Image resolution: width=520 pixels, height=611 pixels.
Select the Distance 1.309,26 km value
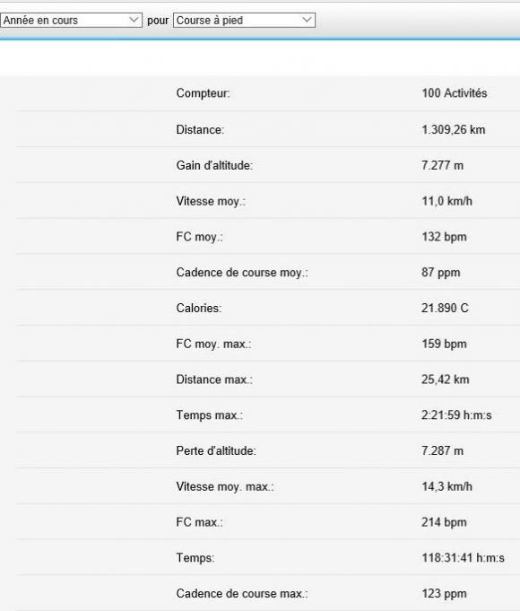tap(454, 130)
